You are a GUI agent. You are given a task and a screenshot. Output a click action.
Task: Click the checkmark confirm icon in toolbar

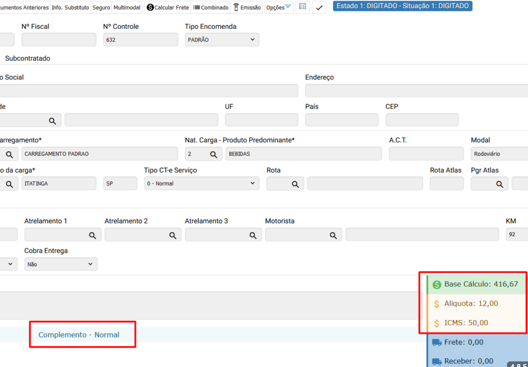point(319,8)
